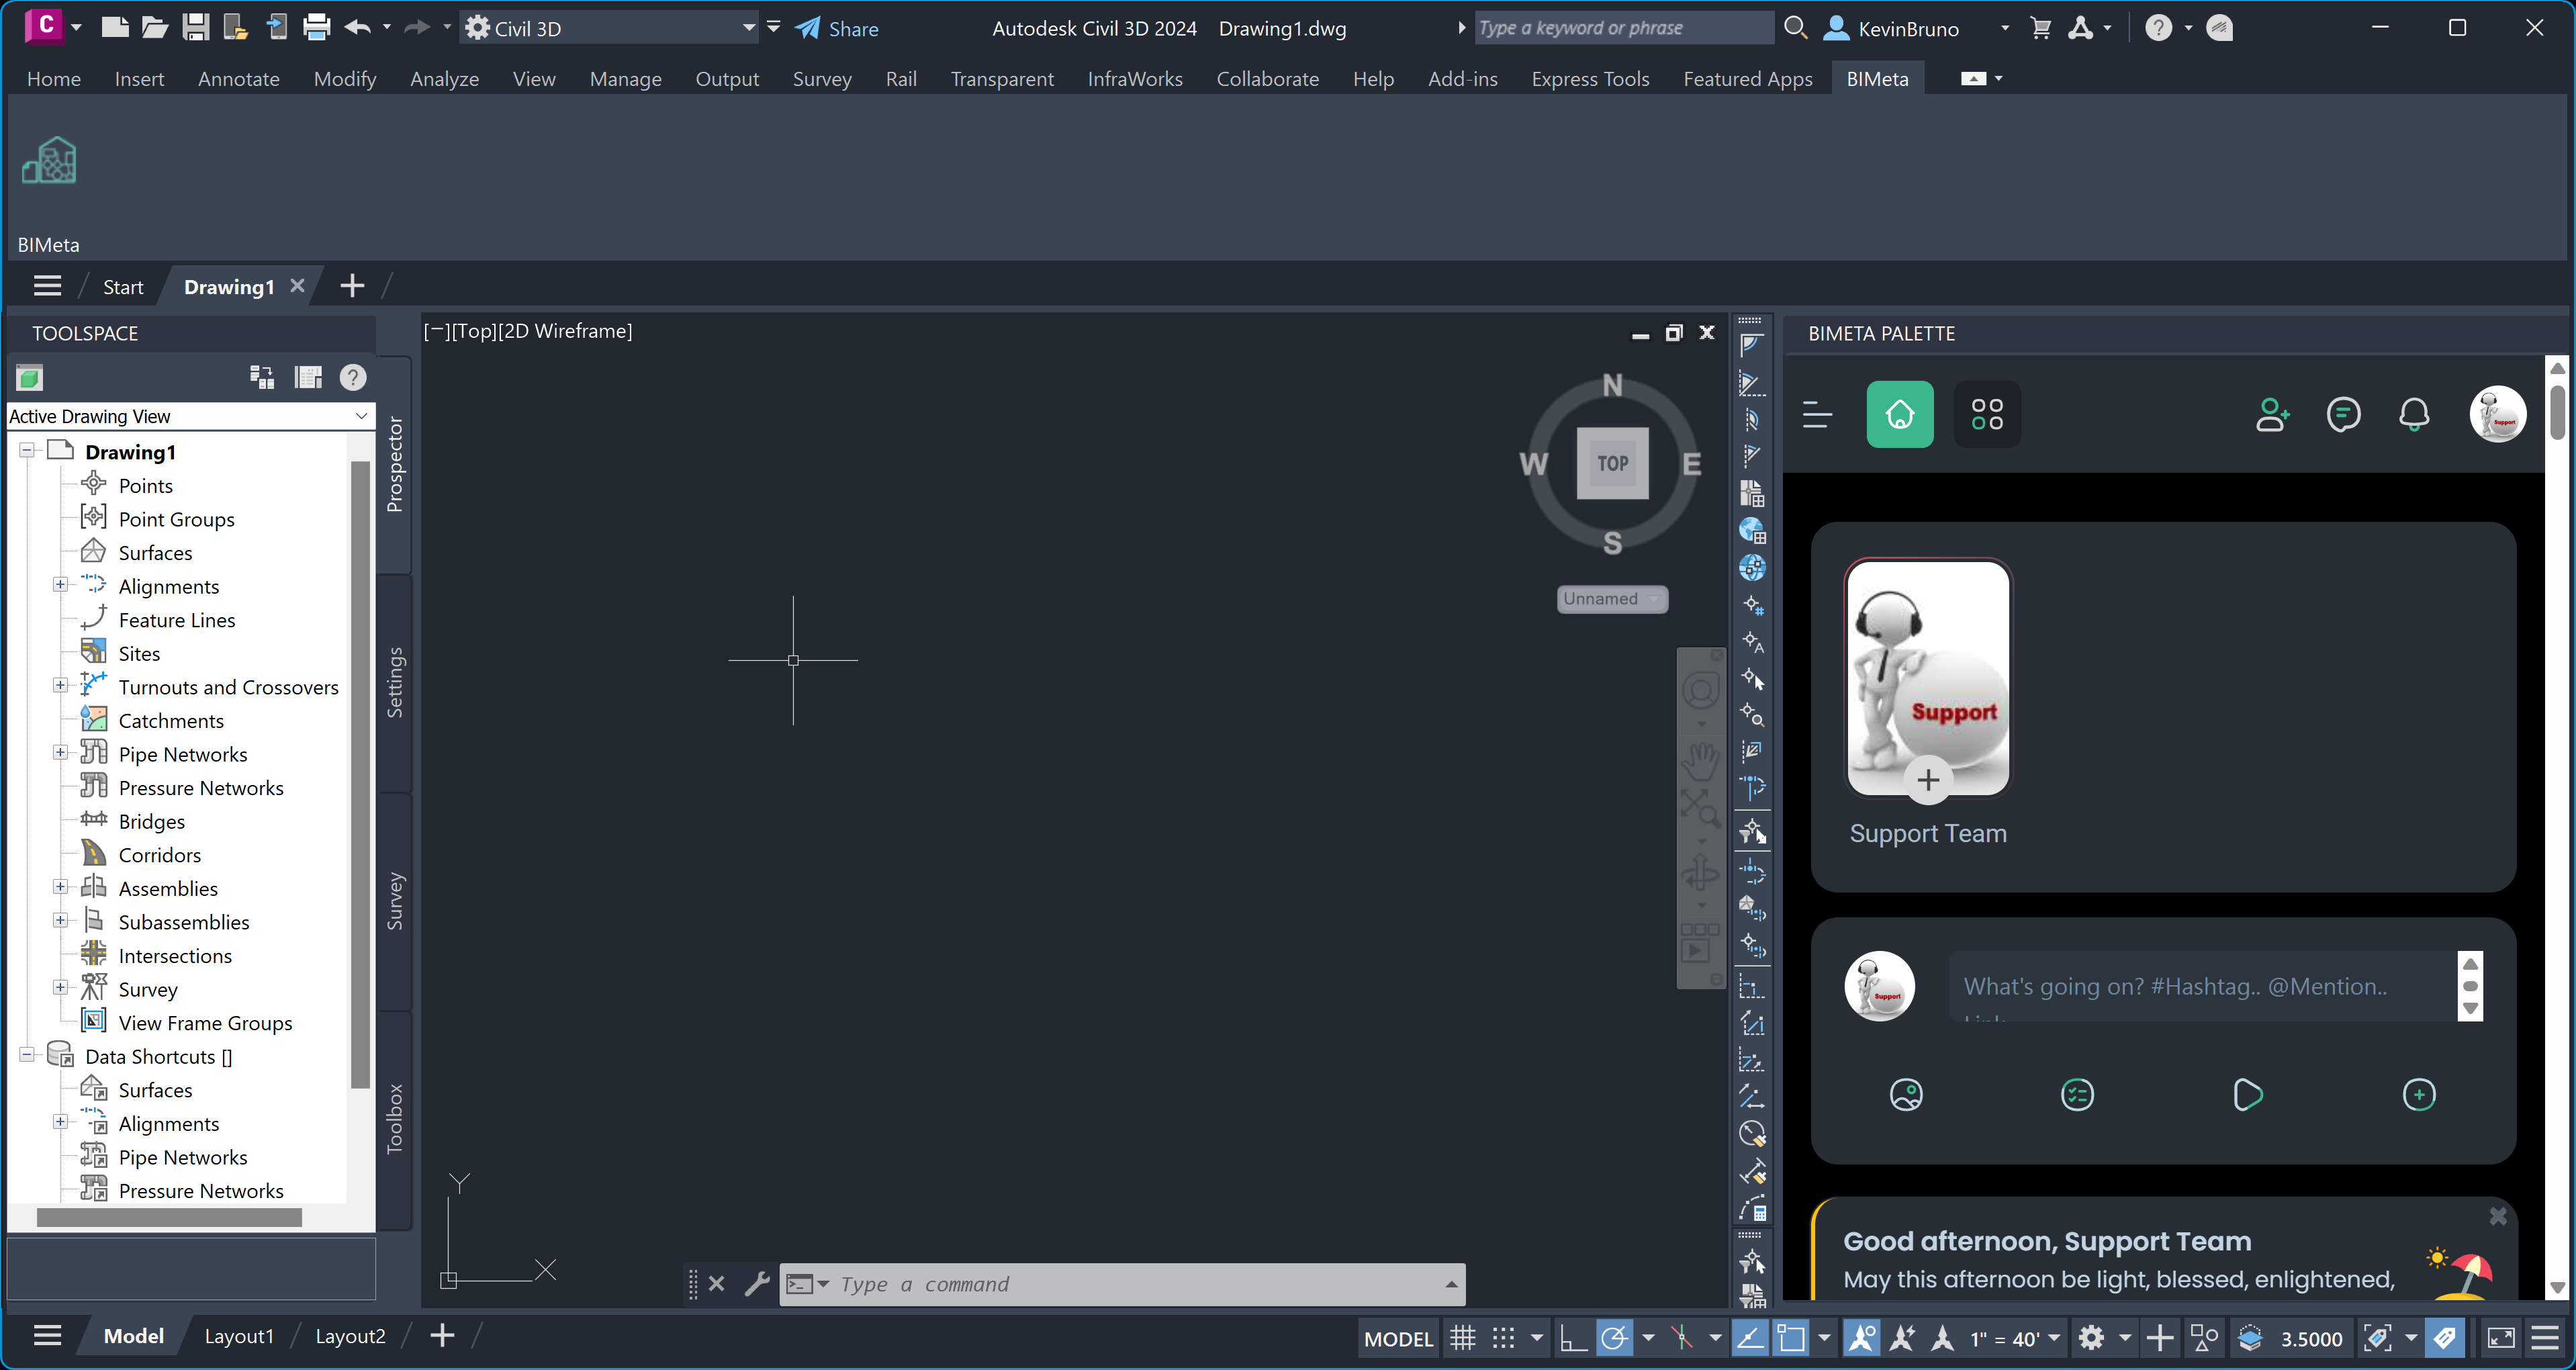Switch to the Annotate ribbon tab
Viewport: 2576px width, 1370px height.
tap(238, 78)
